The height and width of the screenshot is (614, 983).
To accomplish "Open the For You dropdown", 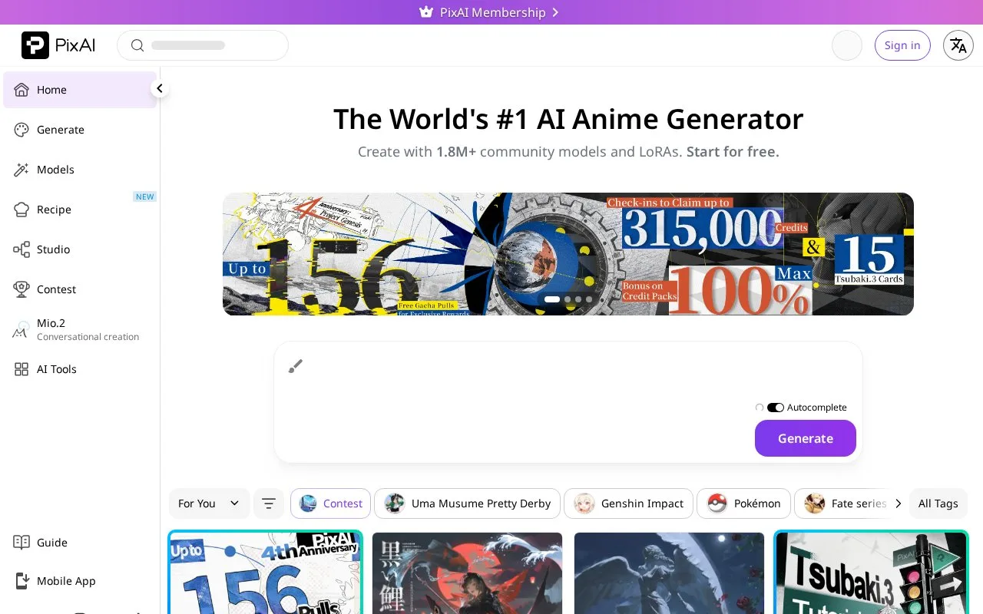I will click(209, 503).
